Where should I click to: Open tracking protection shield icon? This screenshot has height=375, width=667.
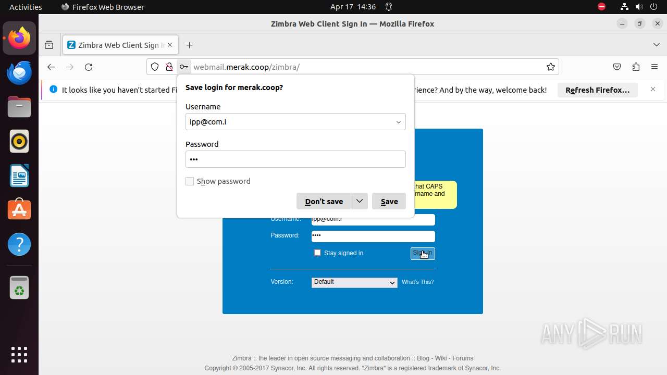[155, 67]
